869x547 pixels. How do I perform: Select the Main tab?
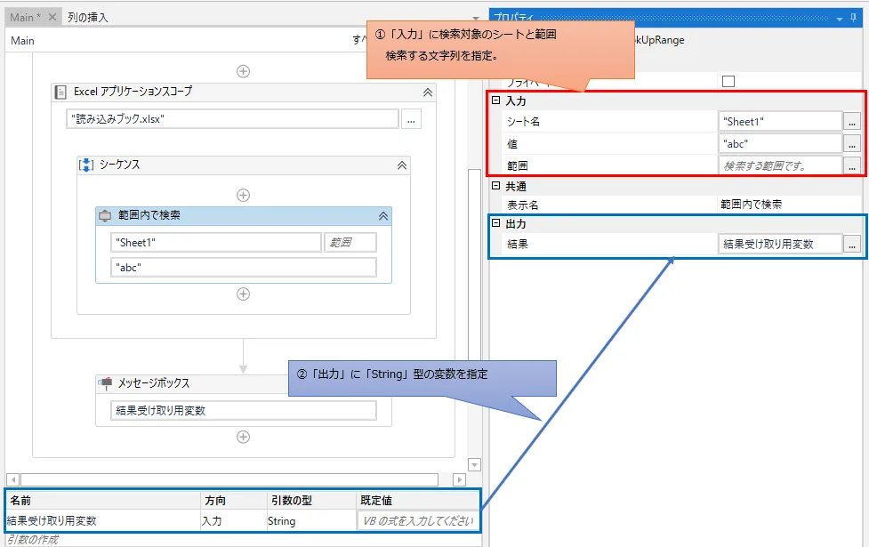coord(23,15)
